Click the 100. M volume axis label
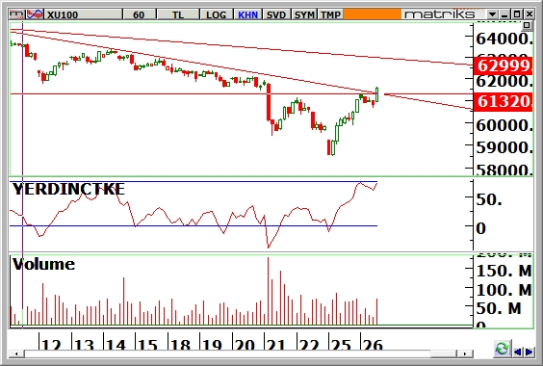Screen dimensions: 543x366 click(504, 290)
